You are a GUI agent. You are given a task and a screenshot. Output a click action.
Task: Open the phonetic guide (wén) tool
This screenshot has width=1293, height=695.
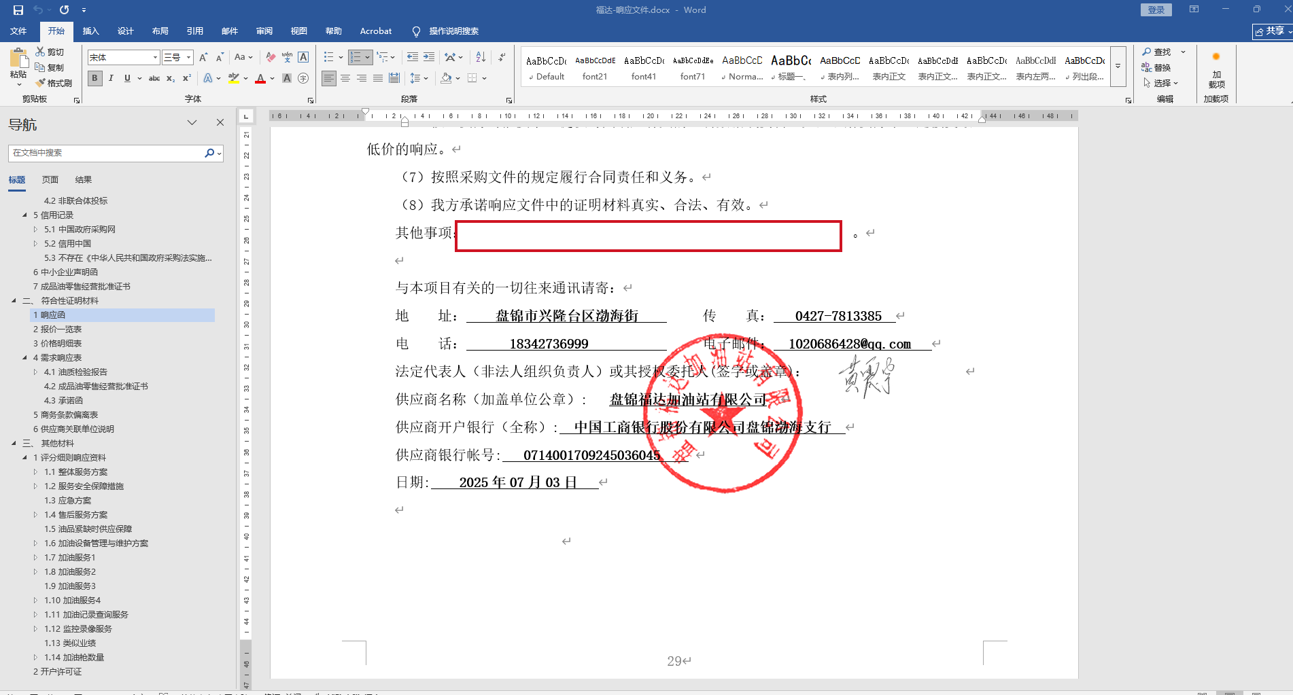[x=287, y=58]
